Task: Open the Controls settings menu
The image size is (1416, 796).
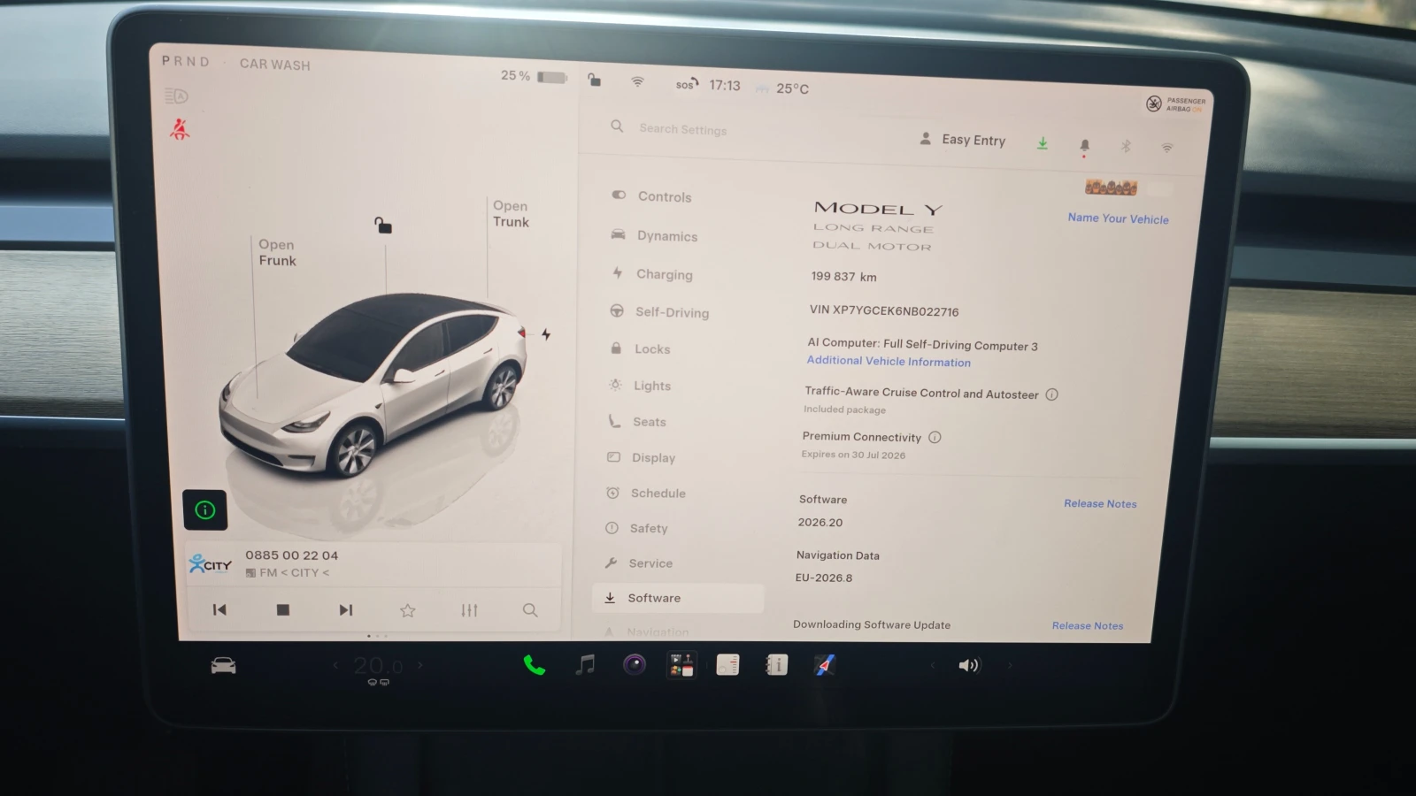Action: click(651, 196)
